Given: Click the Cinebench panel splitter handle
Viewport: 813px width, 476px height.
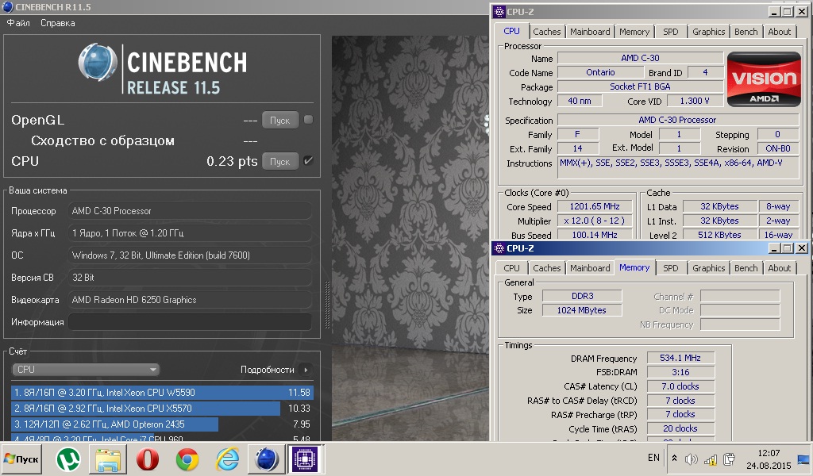Looking at the screenshot, I should [326, 305].
